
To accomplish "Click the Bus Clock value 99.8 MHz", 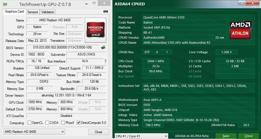I will (156, 71).
